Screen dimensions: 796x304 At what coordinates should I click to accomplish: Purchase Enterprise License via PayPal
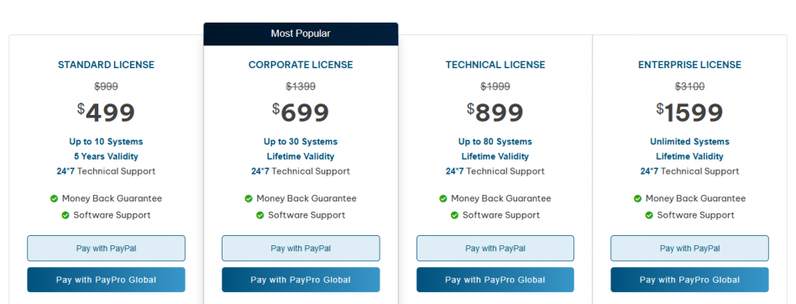click(x=689, y=249)
